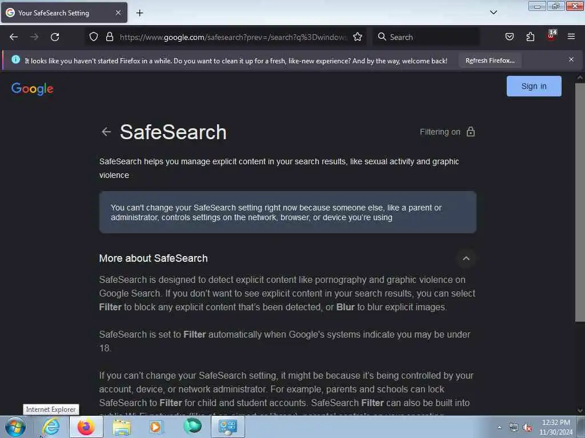Click the disabled forward navigation arrow

point(34,37)
